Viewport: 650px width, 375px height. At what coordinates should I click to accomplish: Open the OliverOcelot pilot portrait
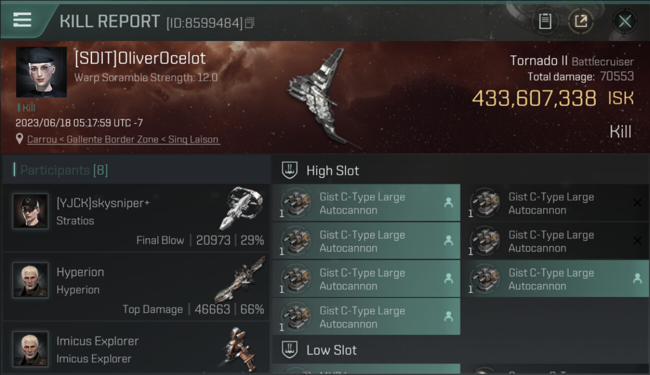[x=41, y=72]
